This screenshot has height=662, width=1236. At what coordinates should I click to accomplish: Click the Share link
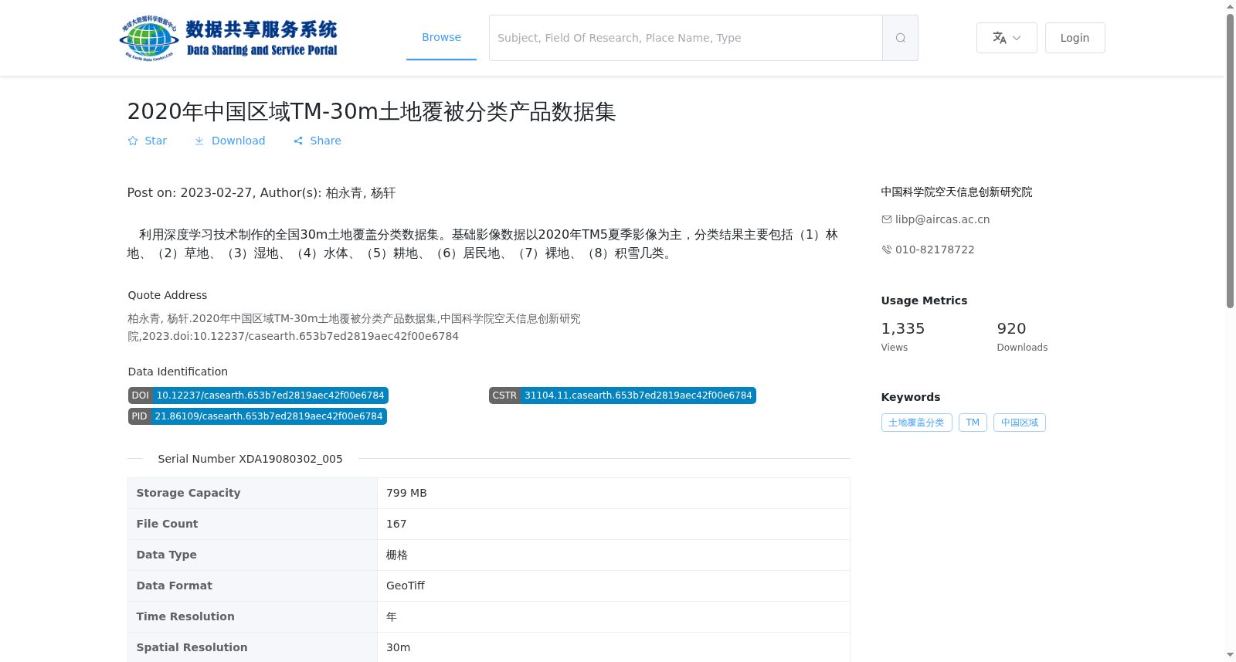pyautogui.click(x=317, y=141)
